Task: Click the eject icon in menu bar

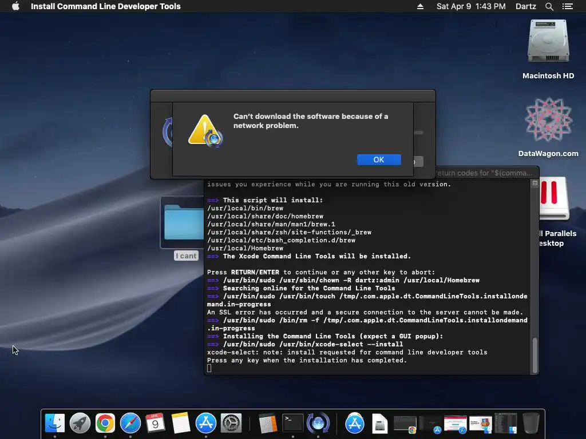Action: point(420,6)
